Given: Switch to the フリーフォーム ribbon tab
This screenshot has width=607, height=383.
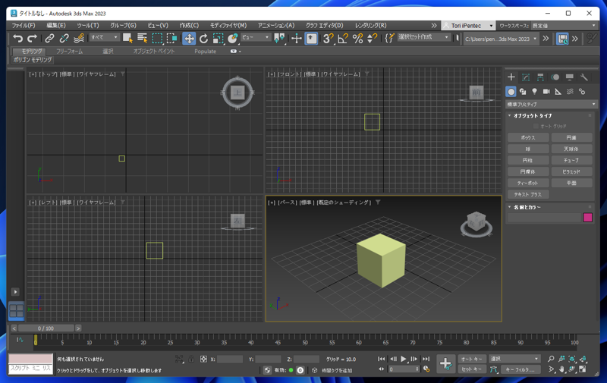Looking at the screenshot, I should click(x=69, y=51).
